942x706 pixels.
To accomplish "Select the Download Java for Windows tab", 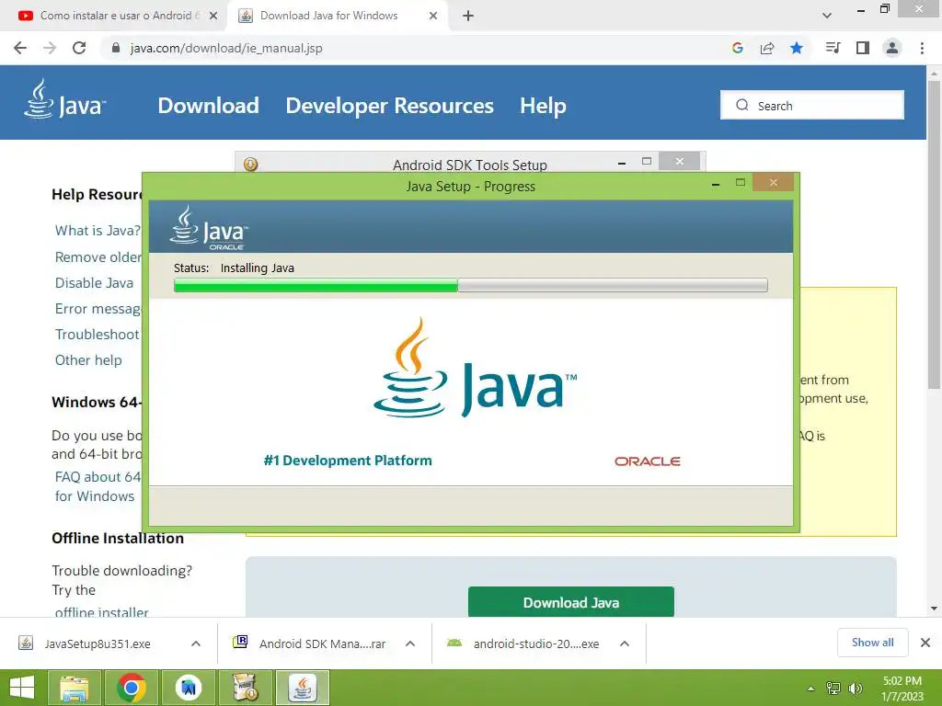I will click(338, 16).
